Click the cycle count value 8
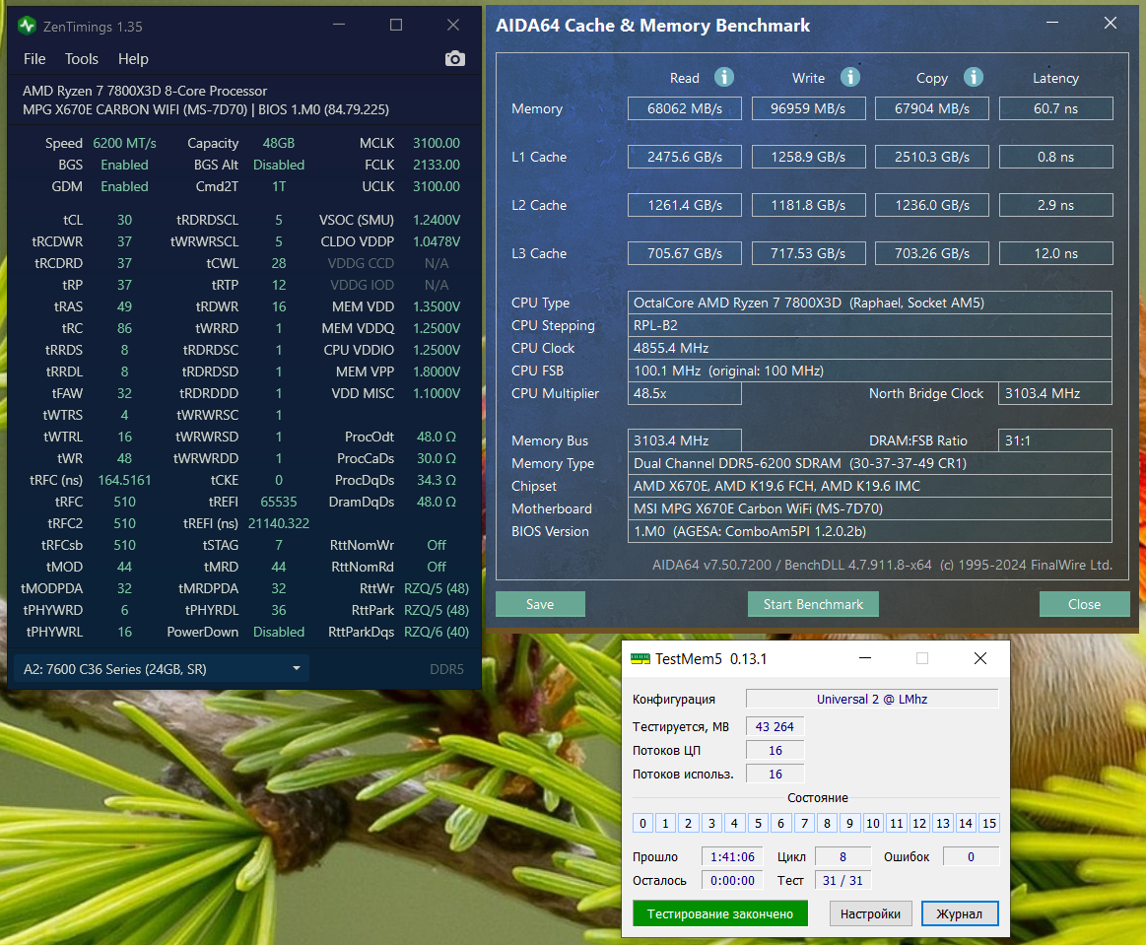The width and height of the screenshot is (1146, 945). [x=843, y=856]
